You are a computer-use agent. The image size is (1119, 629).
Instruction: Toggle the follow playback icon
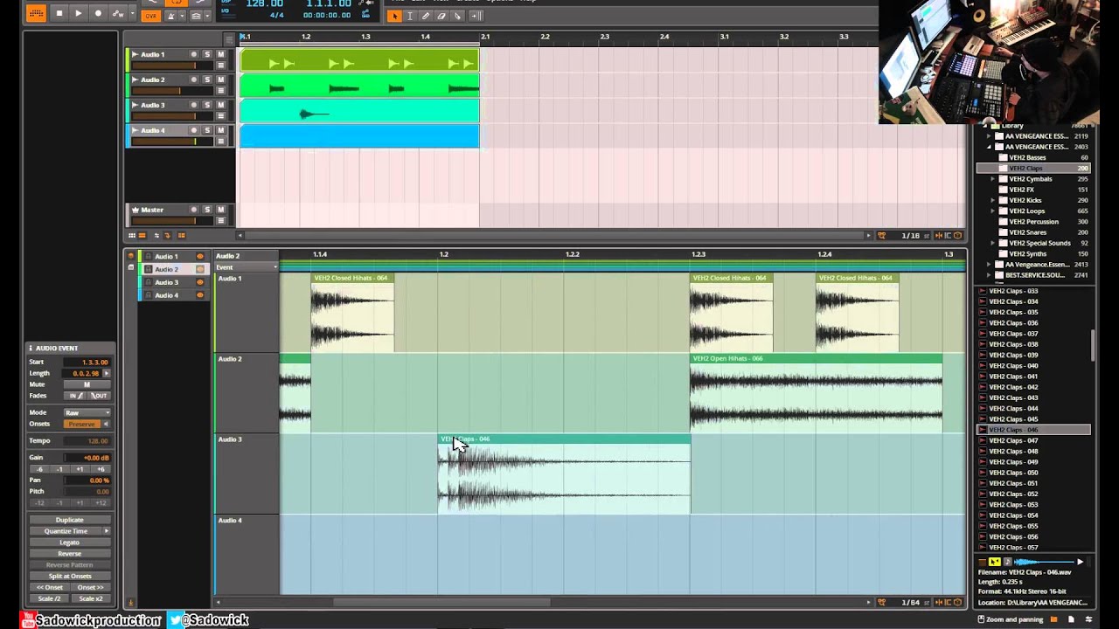click(x=476, y=16)
